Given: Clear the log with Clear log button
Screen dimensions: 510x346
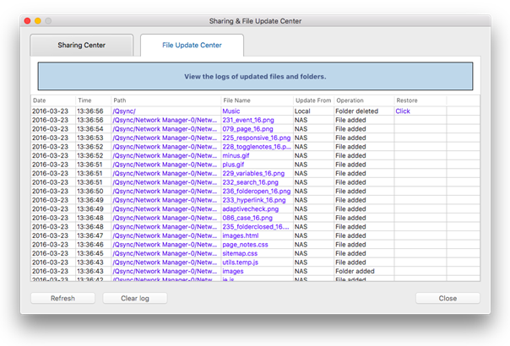Looking at the screenshot, I should tap(135, 298).
